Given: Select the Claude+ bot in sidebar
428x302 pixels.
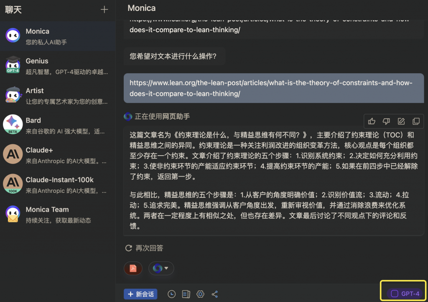Looking at the screenshot, I should coord(58,155).
